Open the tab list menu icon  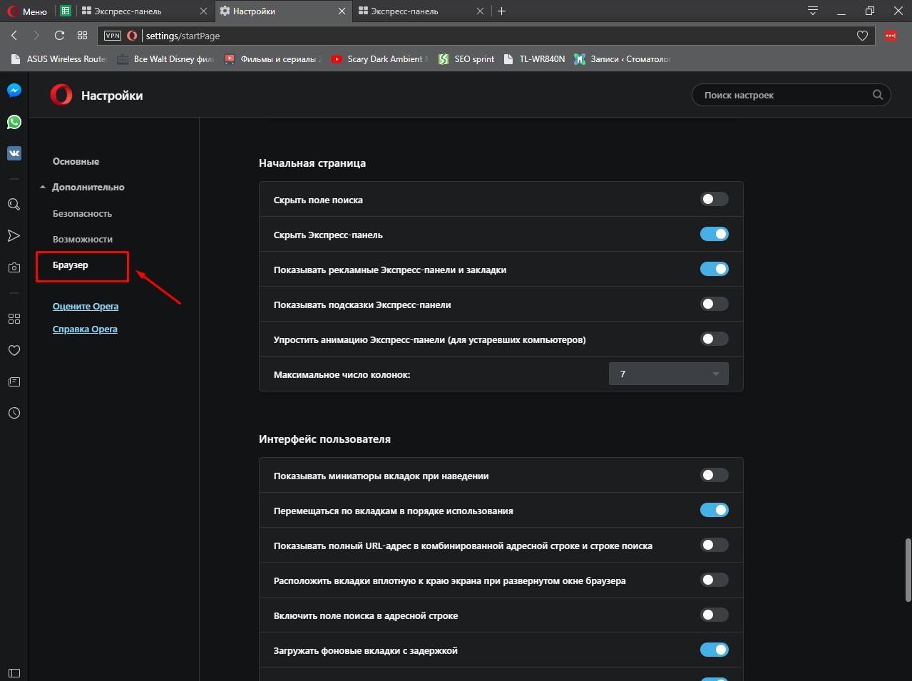click(812, 11)
